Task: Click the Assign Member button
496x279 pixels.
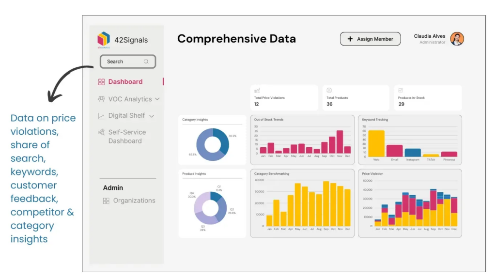Action: pyautogui.click(x=370, y=39)
